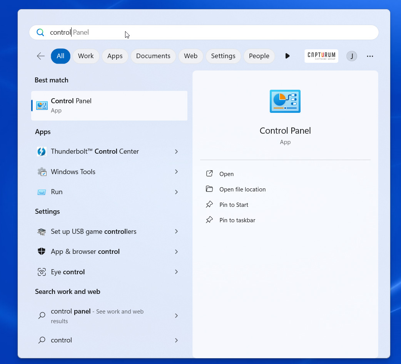Expand the Run app chevron
Image resolution: width=401 pixels, height=364 pixels.
[x=176, y=192]
